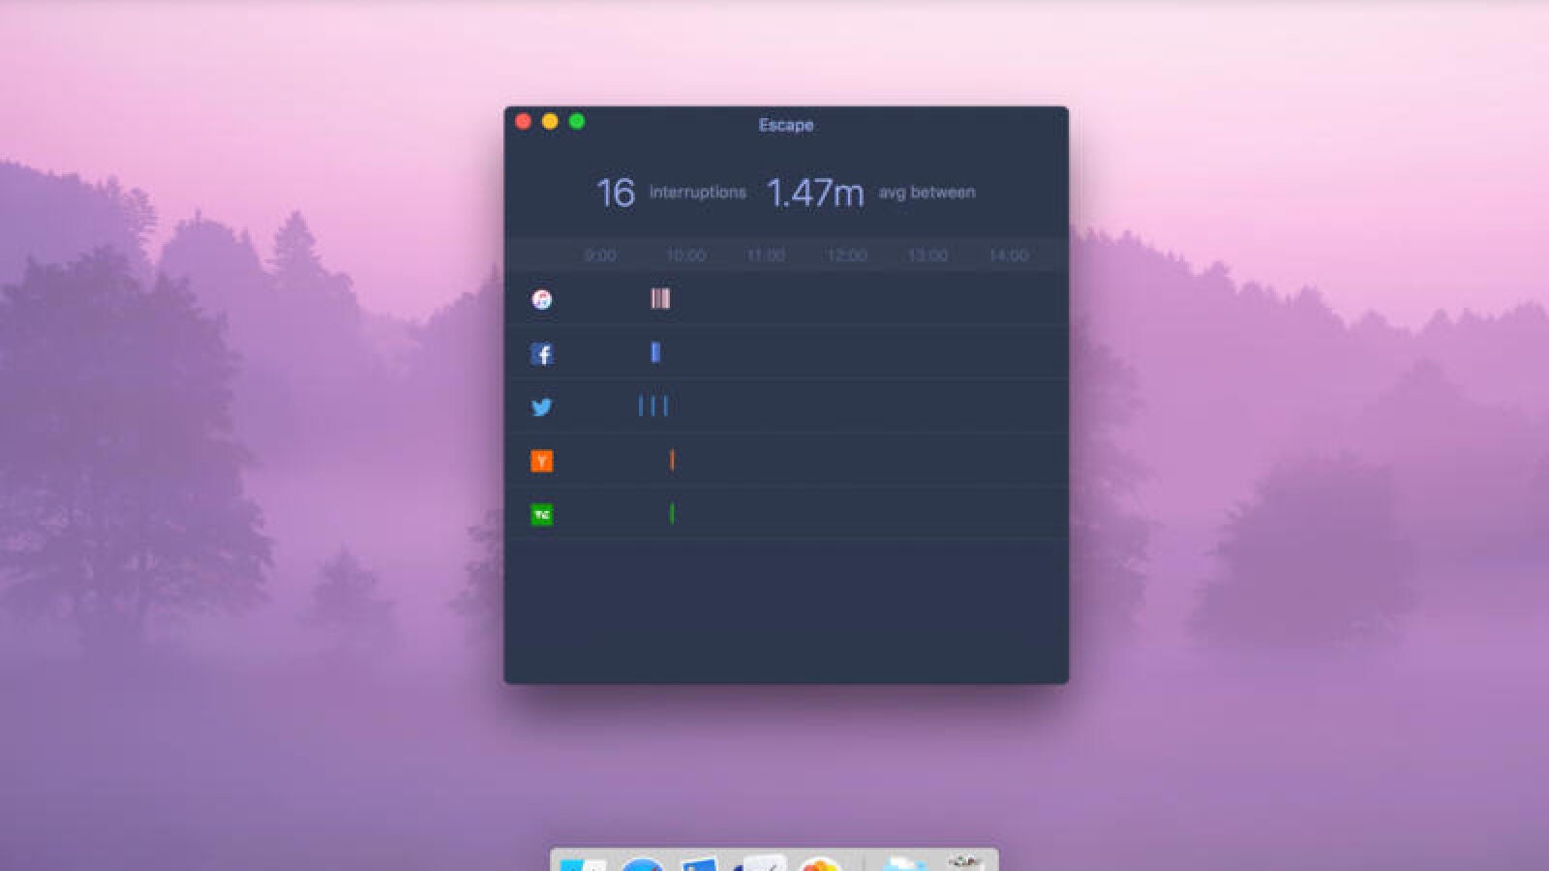Launch Safari from the dock
1549x871 pixels.
click(x=642, y=863)
